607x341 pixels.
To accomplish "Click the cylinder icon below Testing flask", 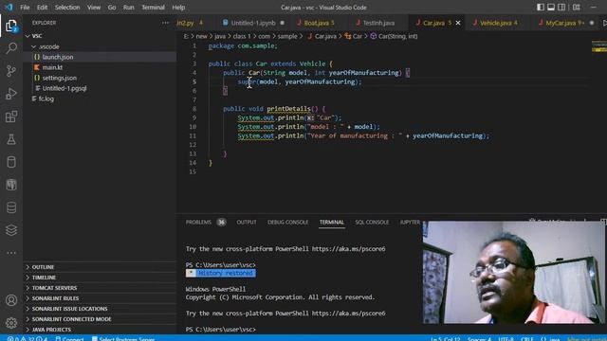I will 11,162.
